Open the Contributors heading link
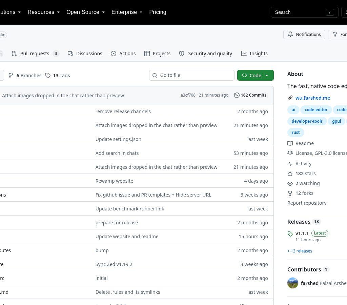347x305 pixels. pos(304,270)
